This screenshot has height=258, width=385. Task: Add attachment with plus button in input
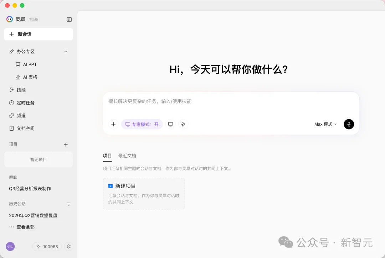pyautogui.click(x=113, y=124)
